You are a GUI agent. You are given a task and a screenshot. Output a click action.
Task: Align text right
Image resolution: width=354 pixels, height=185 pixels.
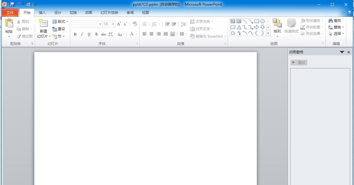[x=159, y=34]
